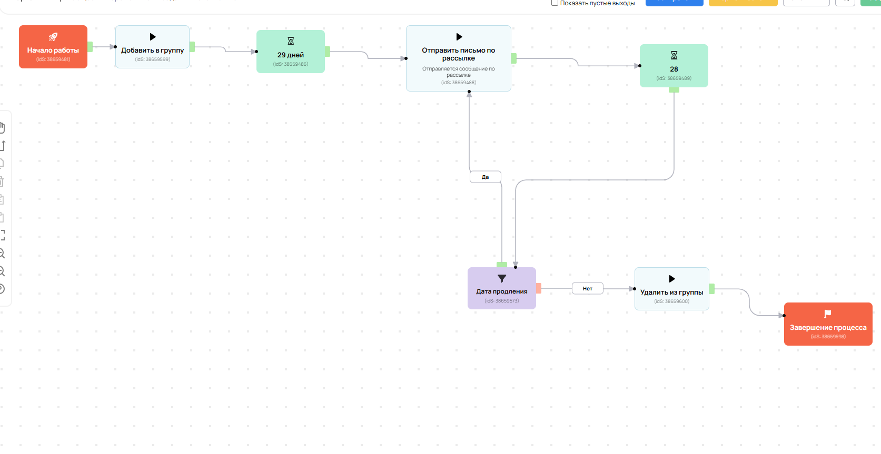881x454 pixels.
Task: Click the blue button in top toolbar
Action: 674,3
